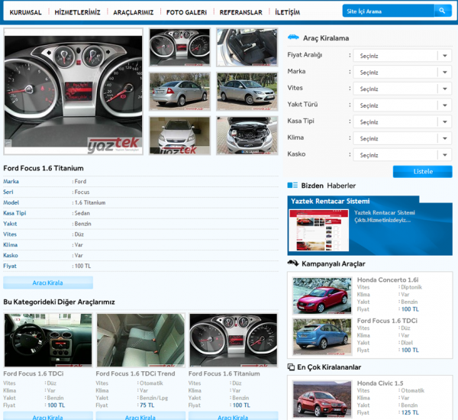The image size is (458, 420).
Task: Click the Yazttek Rentacar Sistemi news title
Action: pyautogui.click(x=330, y=201)
